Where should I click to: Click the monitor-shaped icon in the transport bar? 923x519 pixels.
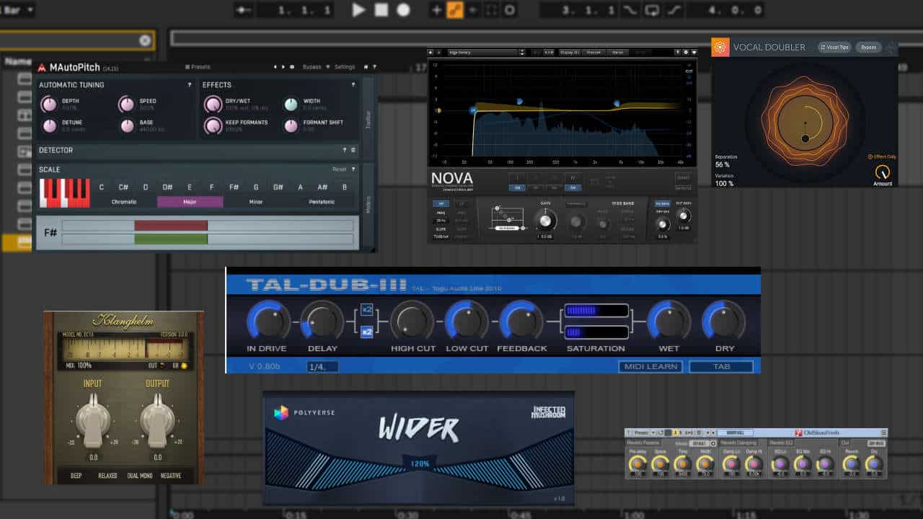[653, 10]
